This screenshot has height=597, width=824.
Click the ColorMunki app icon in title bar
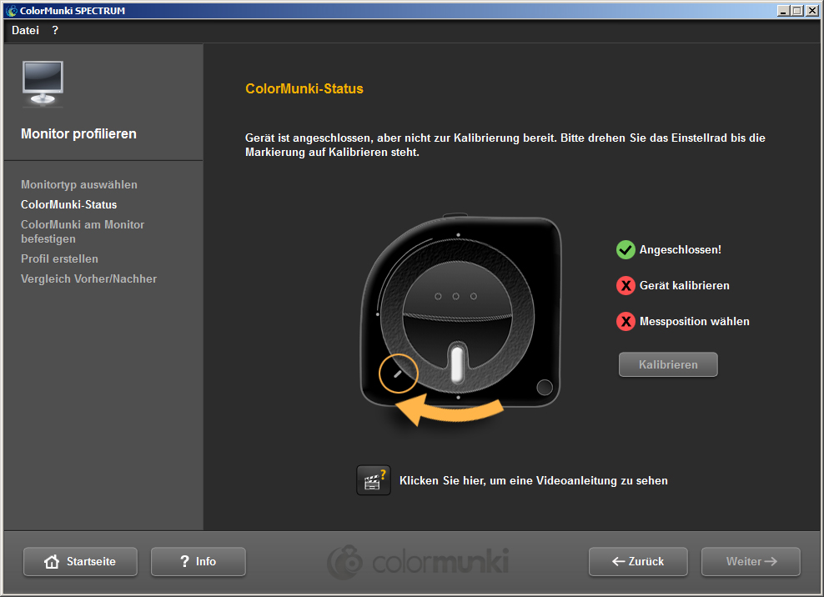(x=12, y=11)
